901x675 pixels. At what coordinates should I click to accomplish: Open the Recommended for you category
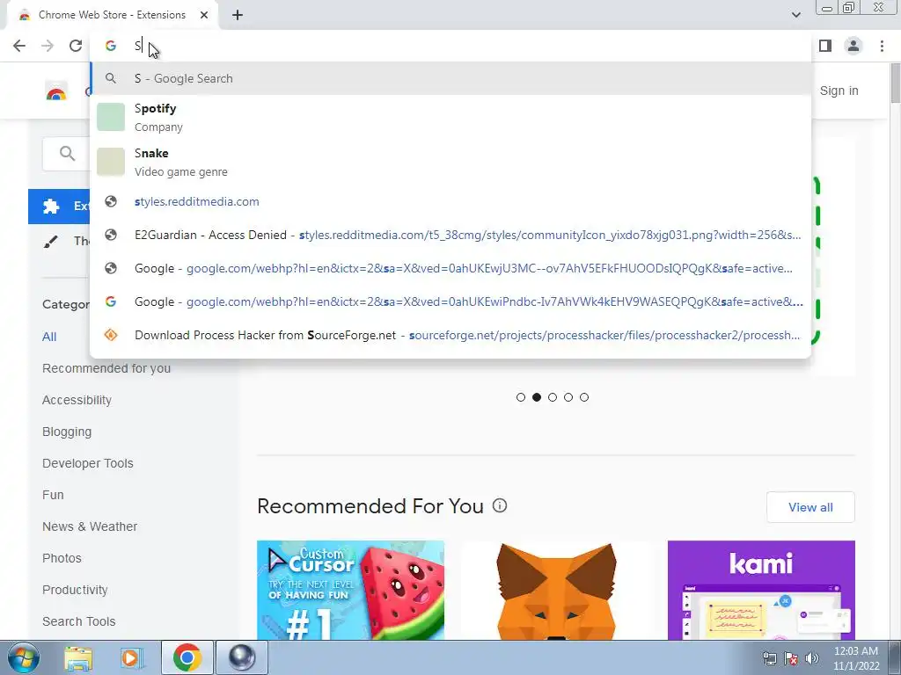(x=106, y=368)
